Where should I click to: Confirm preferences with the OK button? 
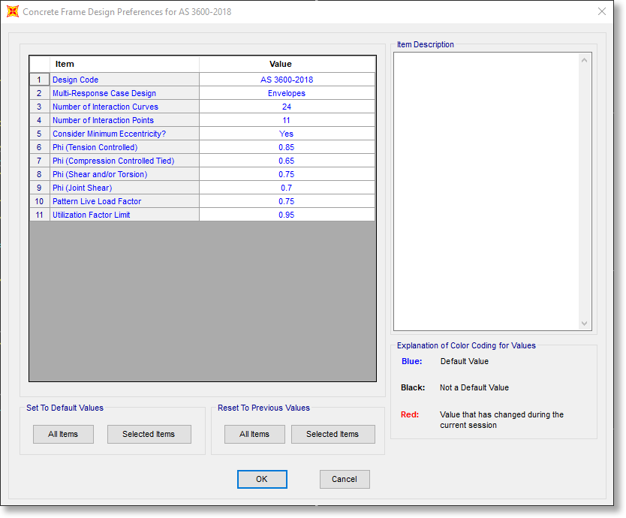[x=262, y=479]
